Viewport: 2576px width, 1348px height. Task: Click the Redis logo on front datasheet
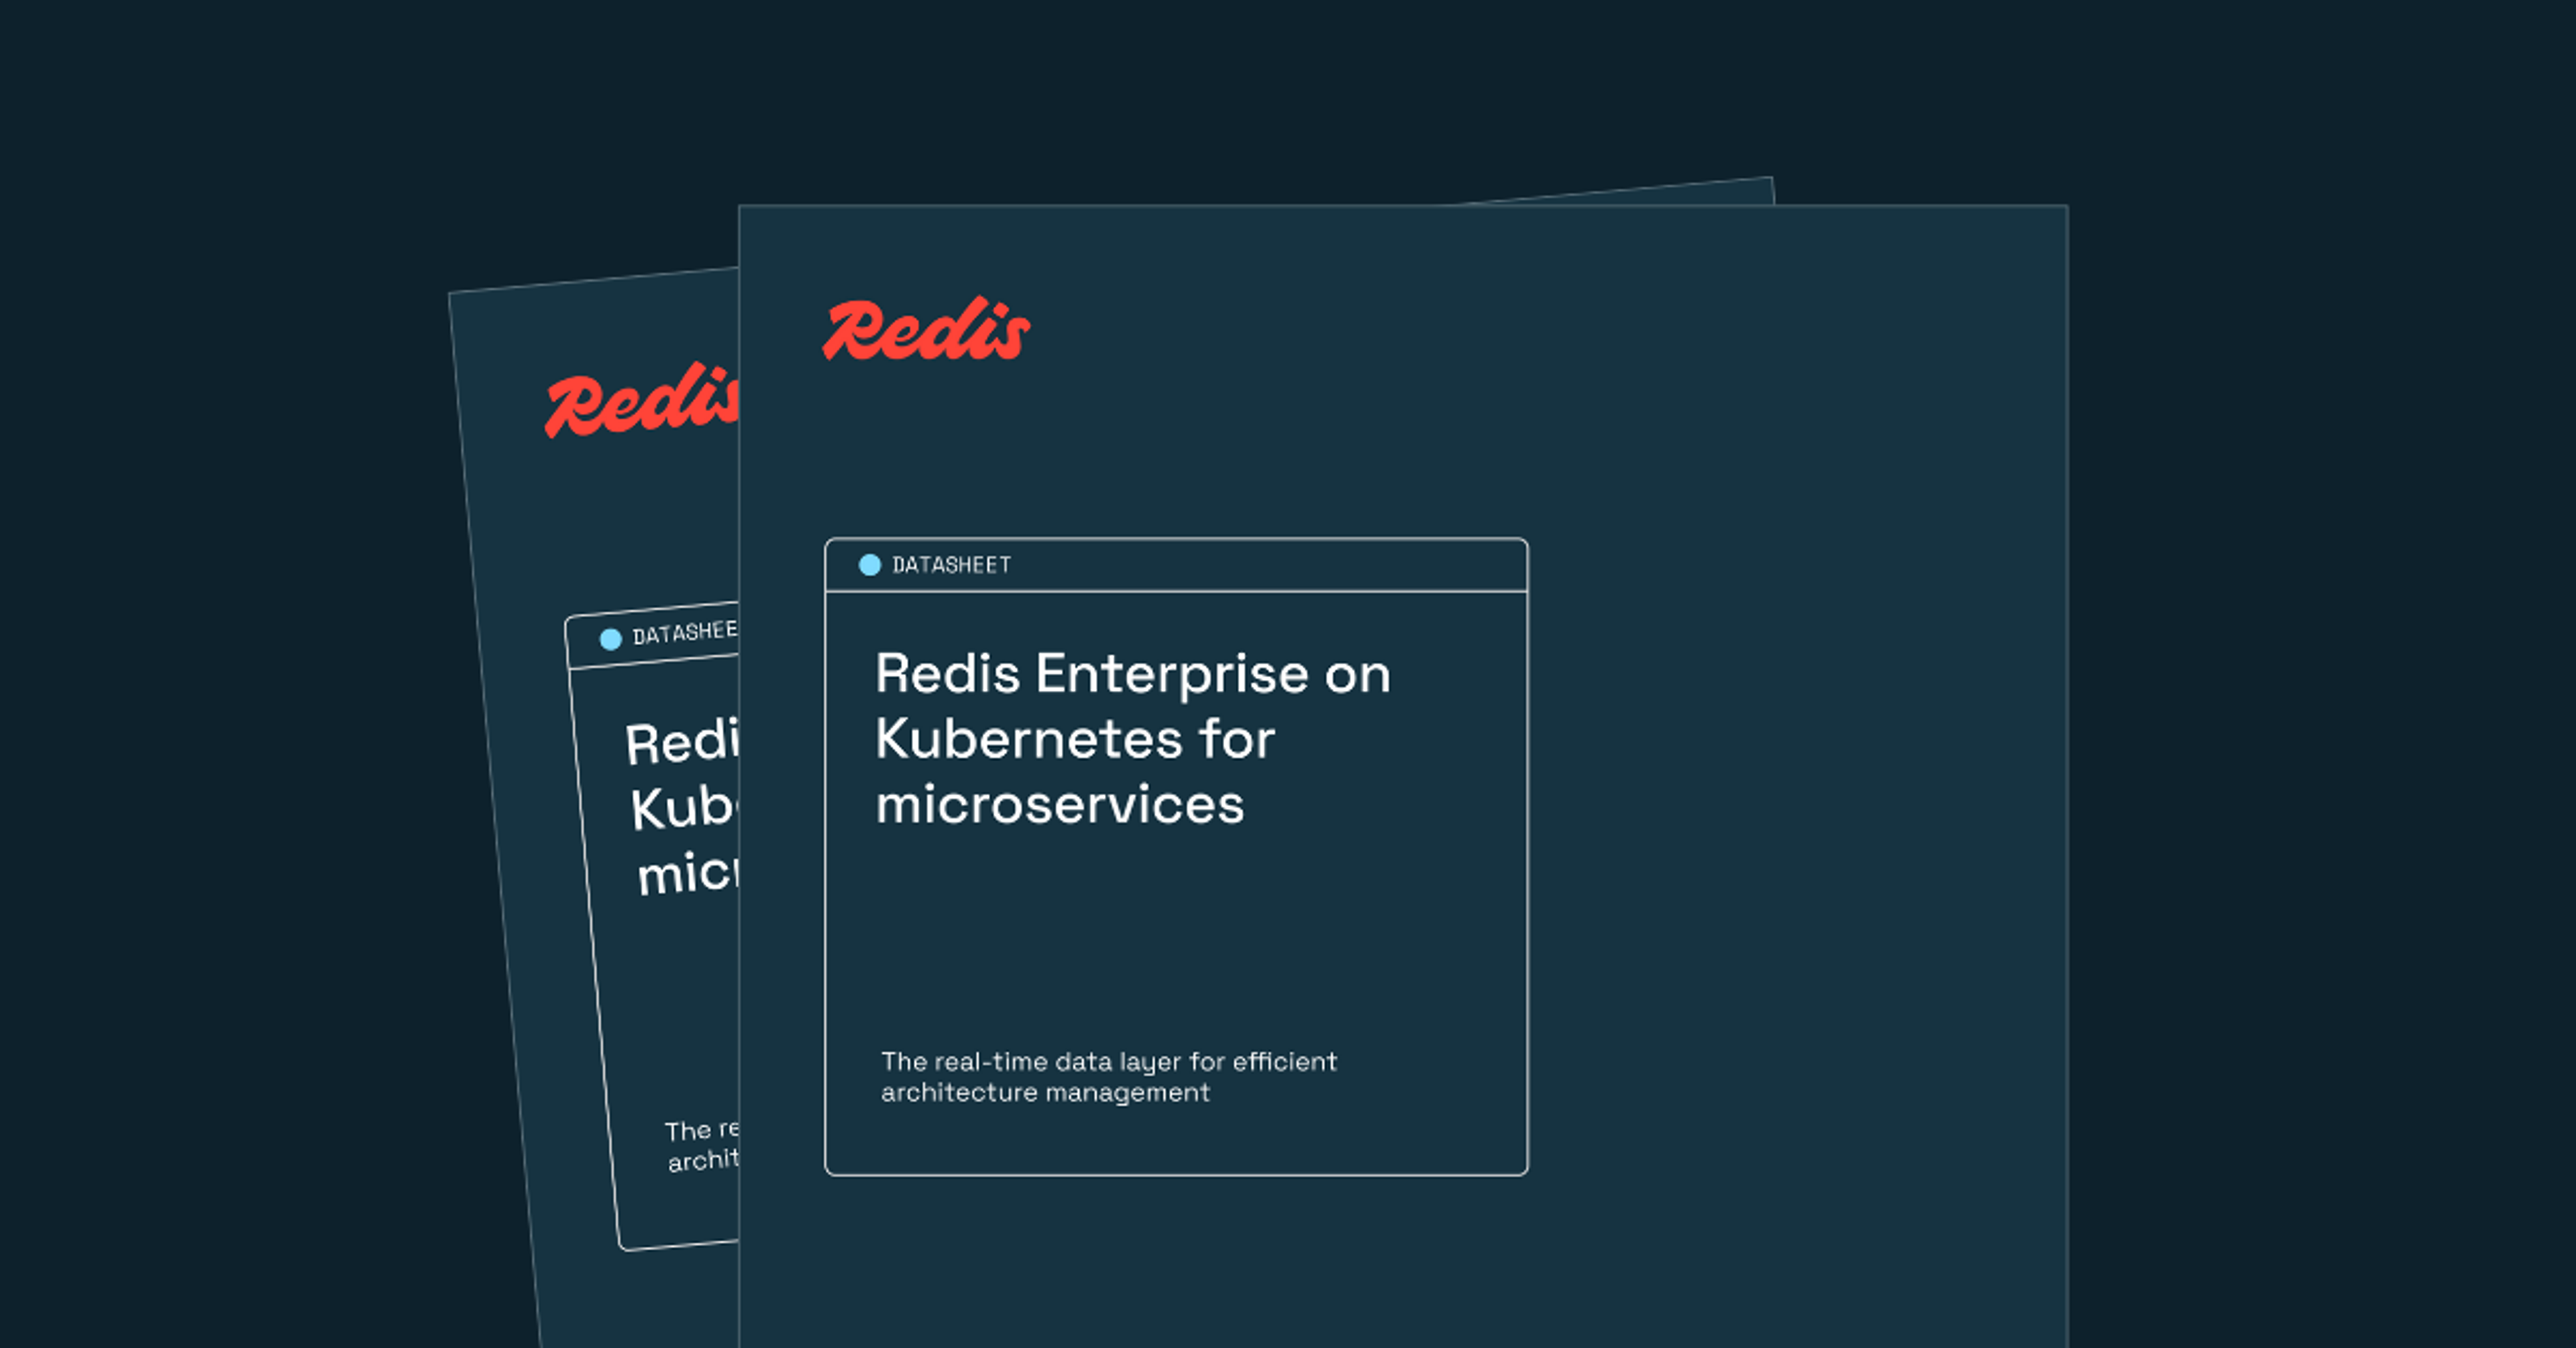tap(926, 329)
